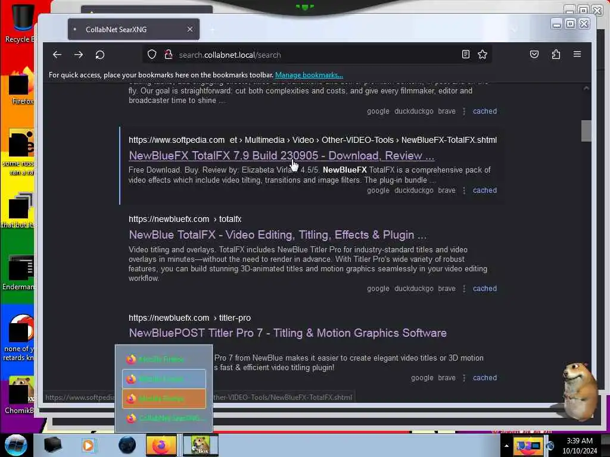
Task: Click the colorful tray icon beside the clock
Action: click(x=528, y=446)
